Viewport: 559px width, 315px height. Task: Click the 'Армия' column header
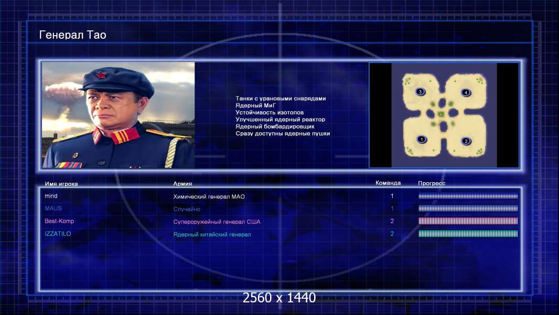(x=182, y=184)
